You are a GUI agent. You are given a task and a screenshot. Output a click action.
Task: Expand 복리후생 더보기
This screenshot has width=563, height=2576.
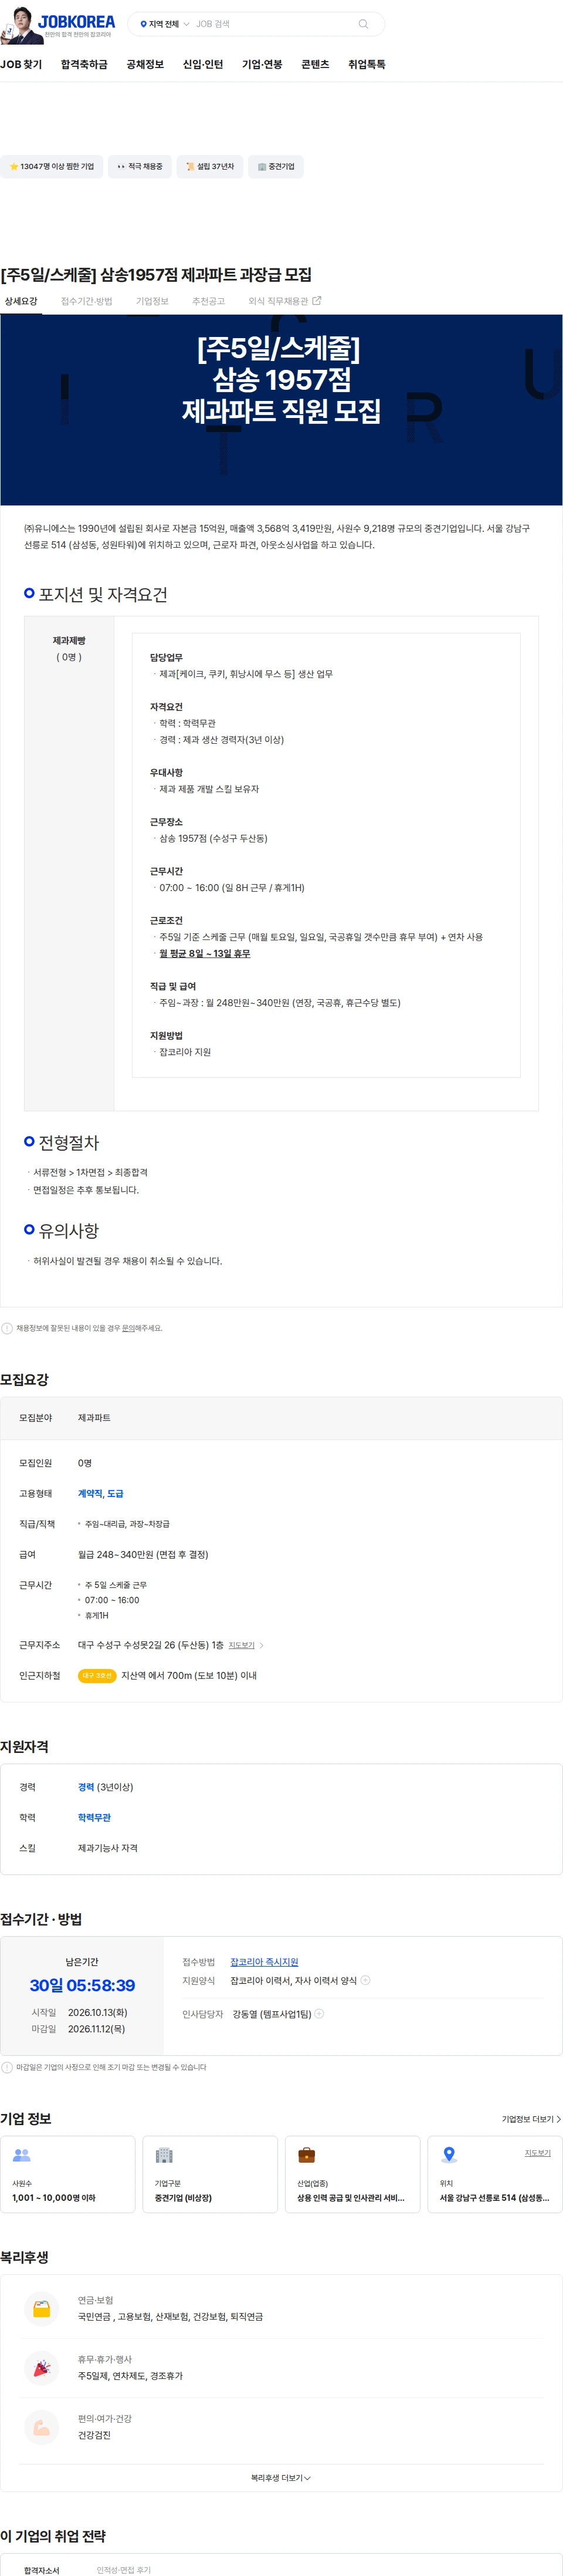[x=280, y=2478]
